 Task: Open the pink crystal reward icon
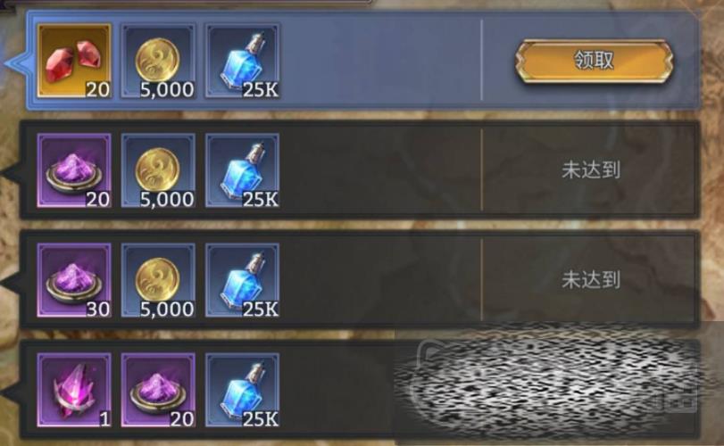click(x=74, y=390)
